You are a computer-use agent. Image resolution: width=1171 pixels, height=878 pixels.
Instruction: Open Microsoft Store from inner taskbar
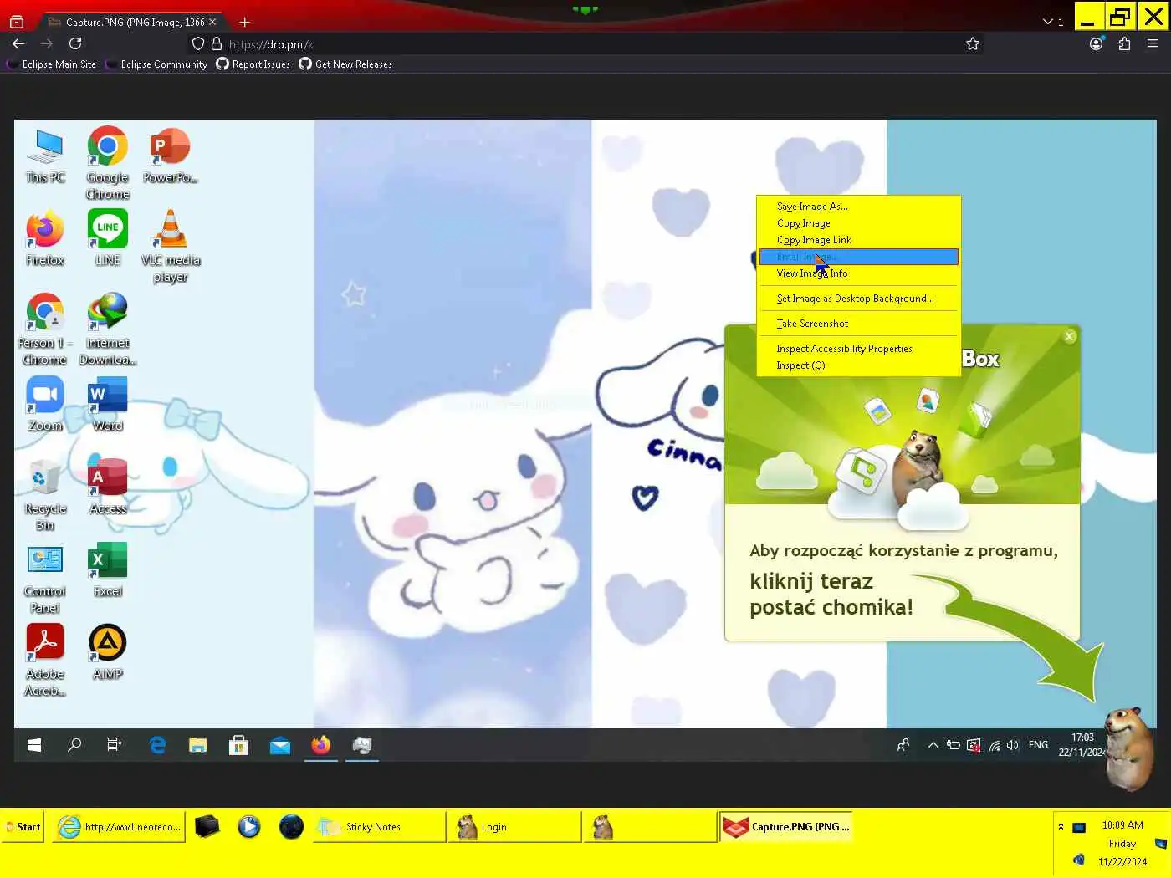click(239, 745)
